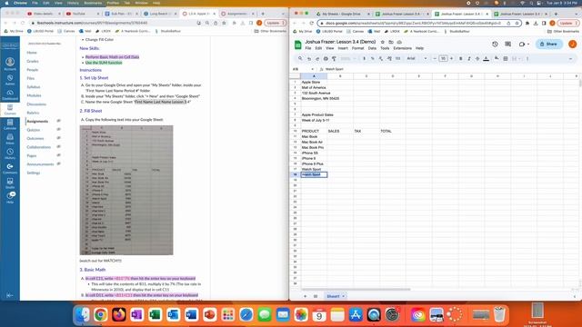This screenshot has height=327, width=582.
Task: Toggle Strikethrough formatting in Sheets toolbar
Action: (477, 58)
